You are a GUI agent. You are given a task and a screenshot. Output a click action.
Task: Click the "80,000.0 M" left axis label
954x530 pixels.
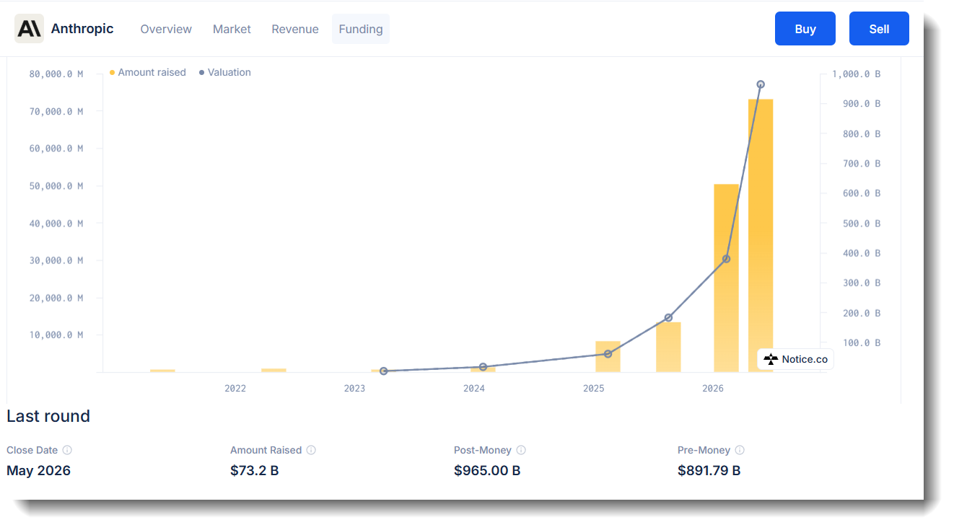pyautogui.click(x=56, y=74)
